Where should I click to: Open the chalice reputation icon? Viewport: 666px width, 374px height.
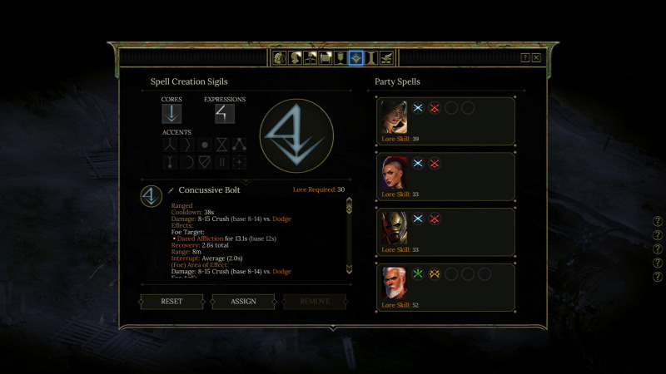[x=340, y=57]
